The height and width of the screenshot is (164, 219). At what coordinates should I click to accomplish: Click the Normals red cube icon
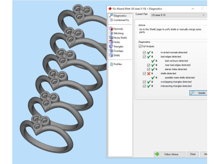111,29
